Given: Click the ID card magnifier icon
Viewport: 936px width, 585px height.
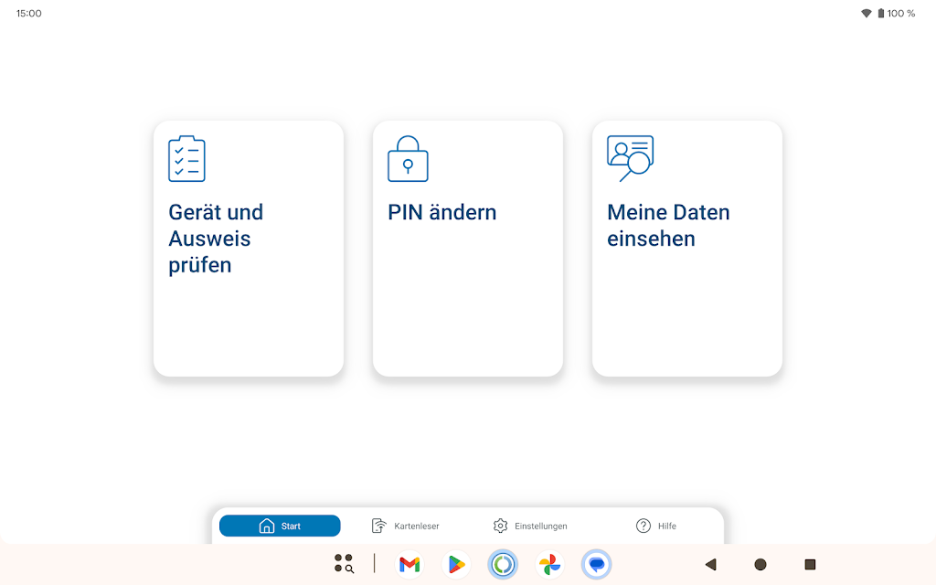Looking at the screenshot, I should coord(630,159).
